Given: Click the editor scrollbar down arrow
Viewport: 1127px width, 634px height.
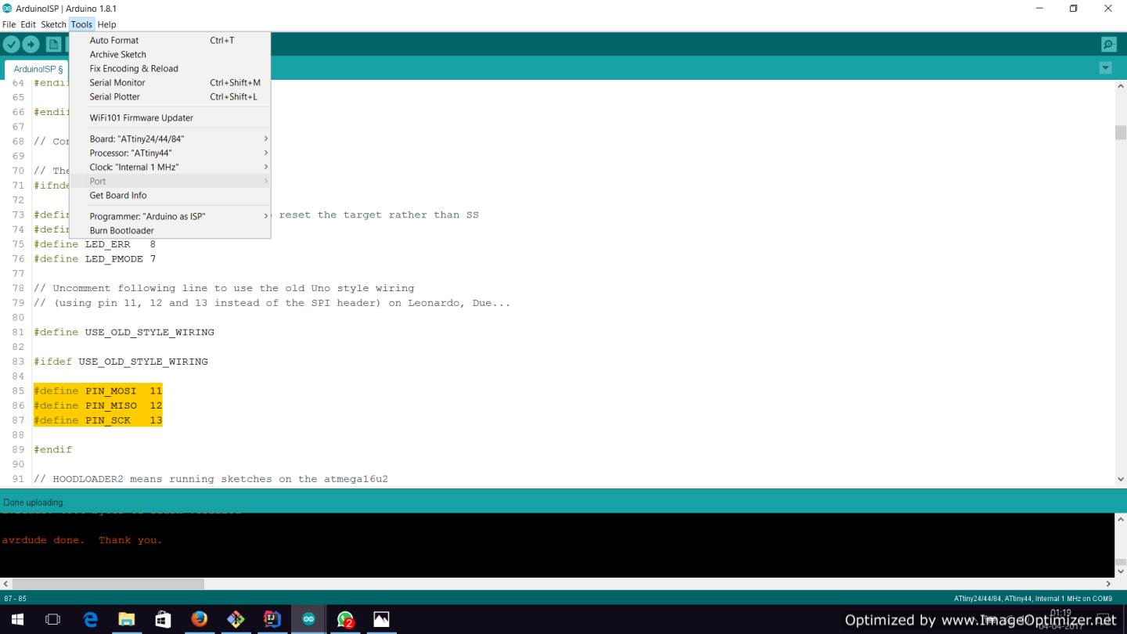Looking at the screenshot, I should 1120,478.
